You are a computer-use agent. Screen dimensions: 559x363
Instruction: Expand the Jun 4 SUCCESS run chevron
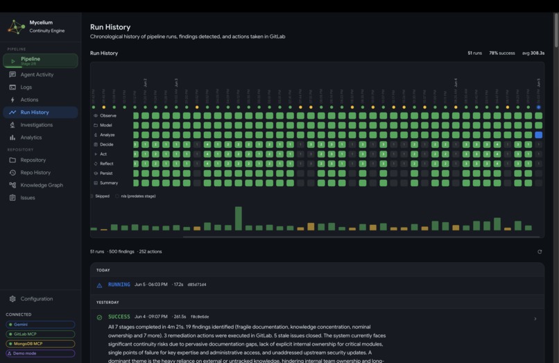(535, 319)
